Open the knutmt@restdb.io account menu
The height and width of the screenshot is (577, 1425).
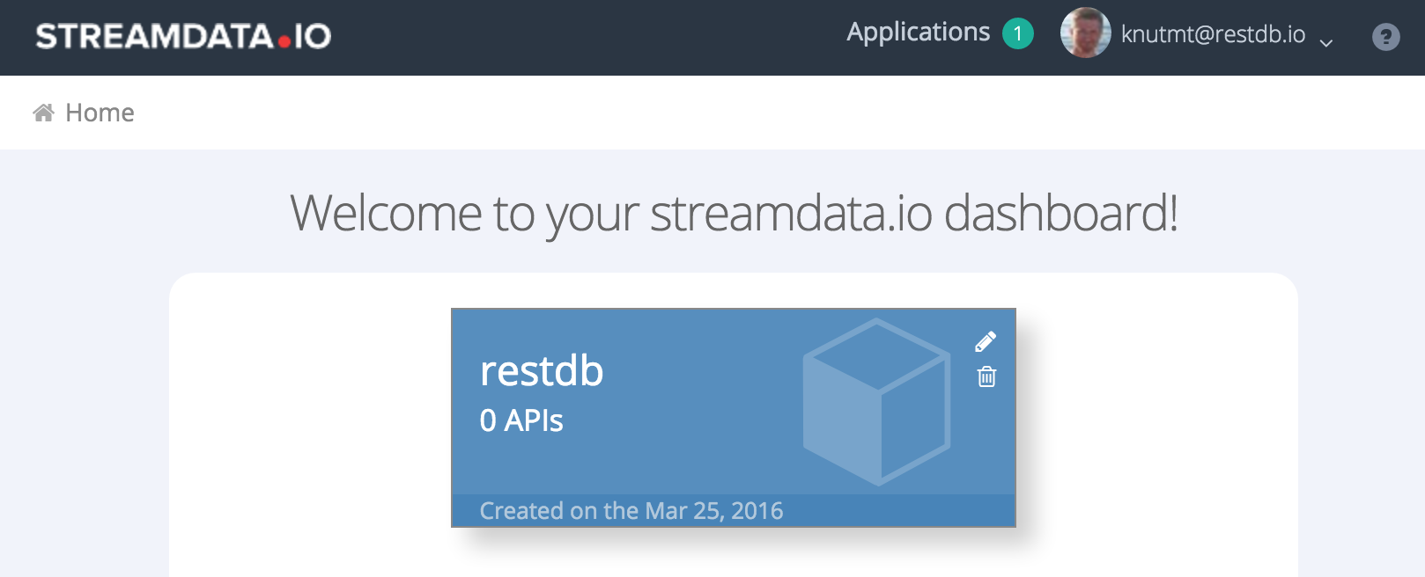coord(1213,34)
